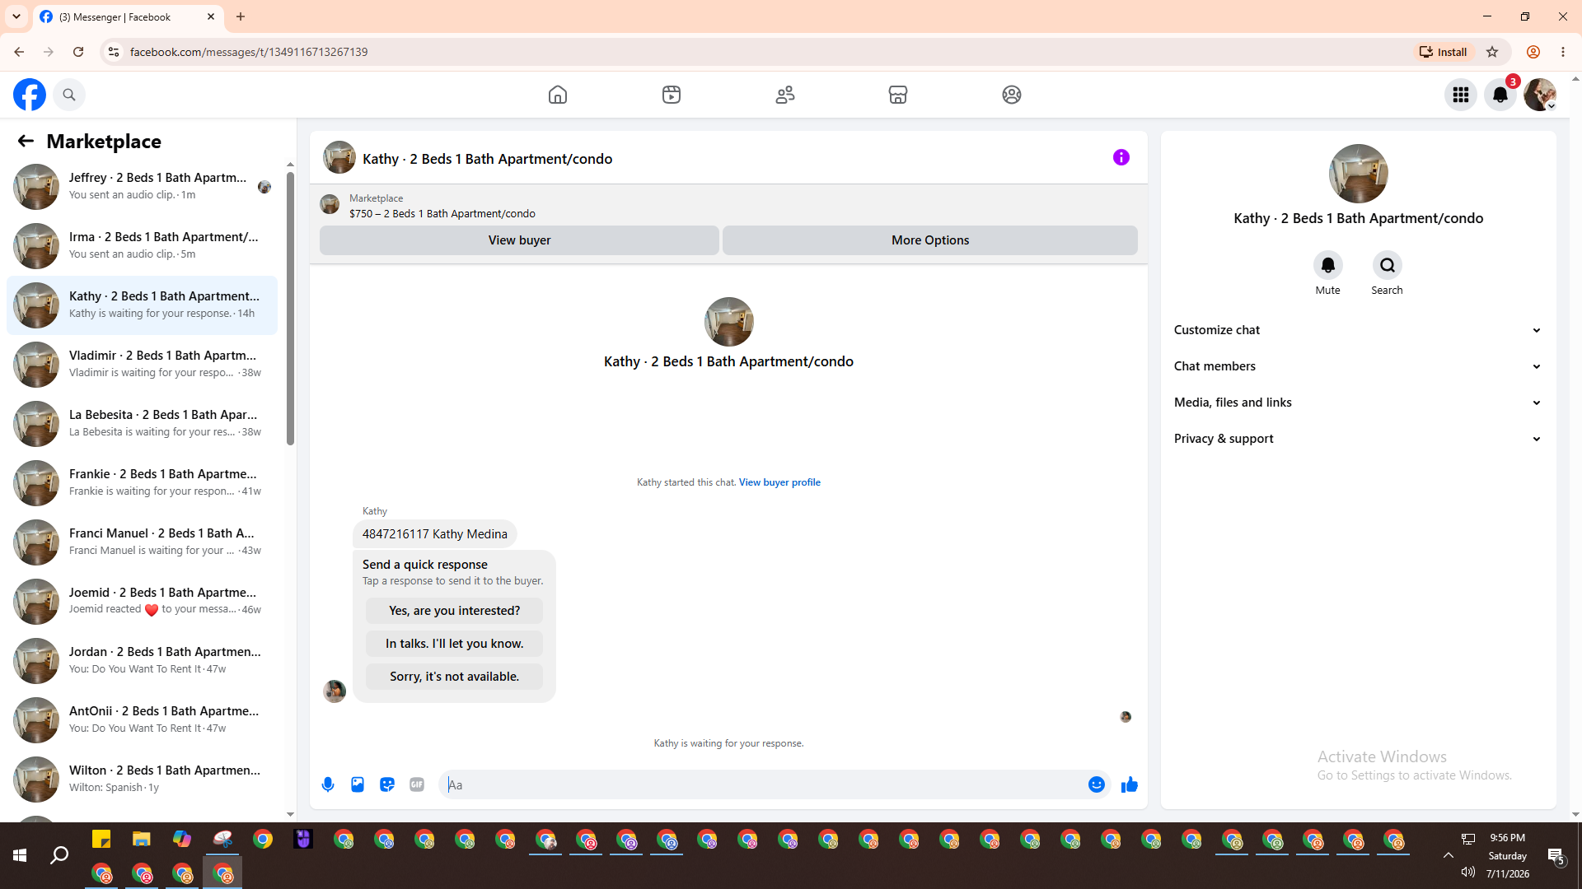
Task: Select the Messenger | Facebook browser tab
Action: [128, 16]
